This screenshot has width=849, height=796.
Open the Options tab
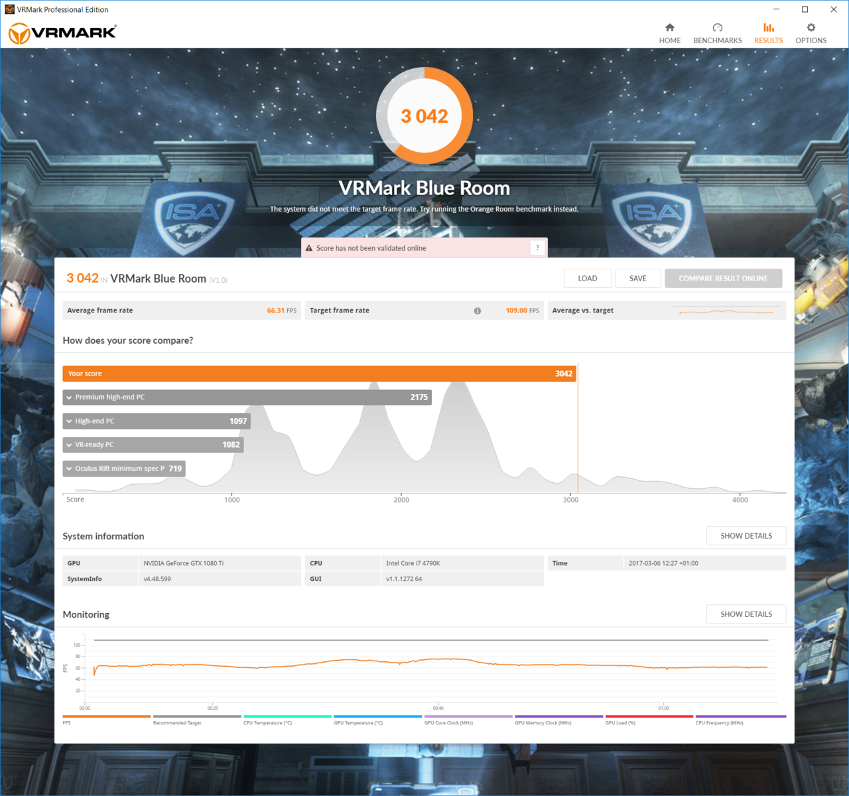[811, 33]
